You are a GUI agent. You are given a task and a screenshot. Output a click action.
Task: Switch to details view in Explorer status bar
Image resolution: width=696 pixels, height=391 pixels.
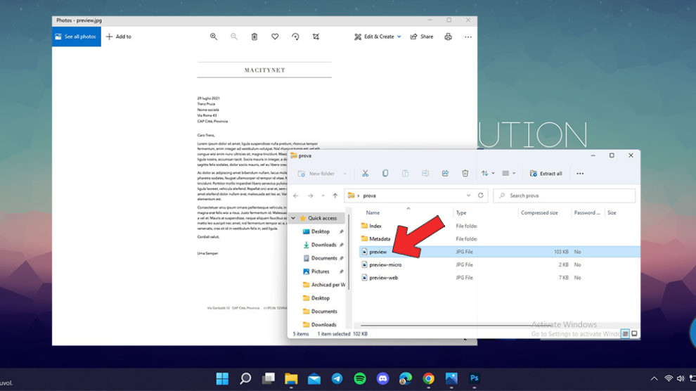624,334
